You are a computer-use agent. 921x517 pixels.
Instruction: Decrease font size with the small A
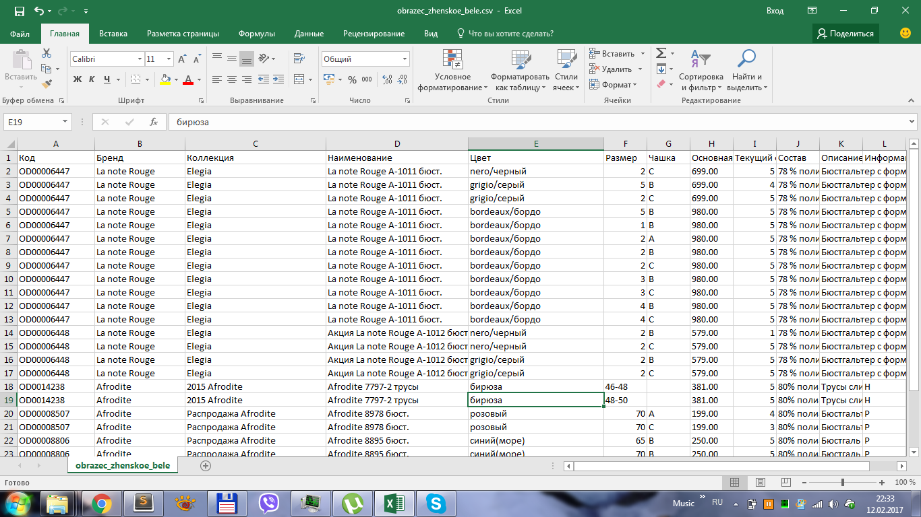197,59
